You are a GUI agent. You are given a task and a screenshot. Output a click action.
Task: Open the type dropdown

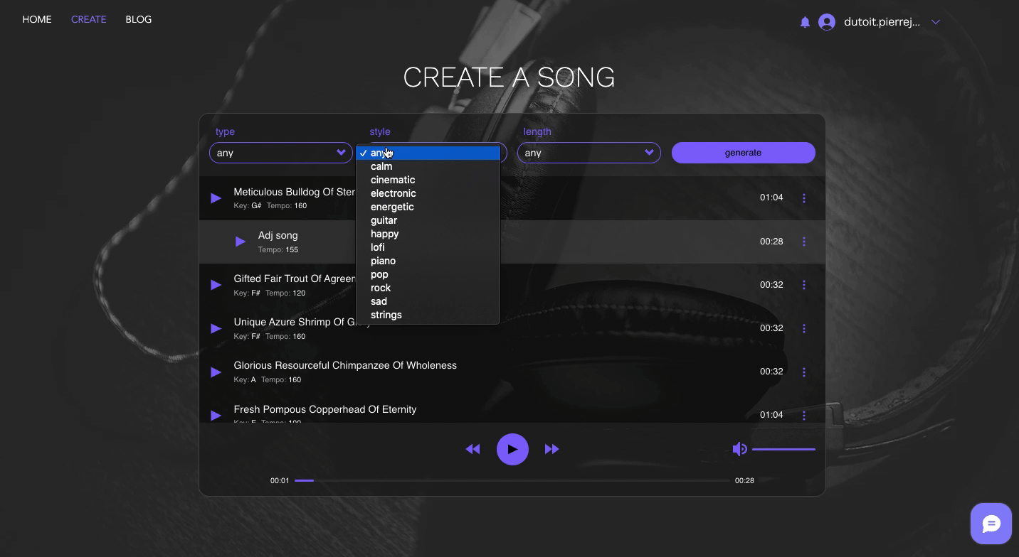(281, 153)
